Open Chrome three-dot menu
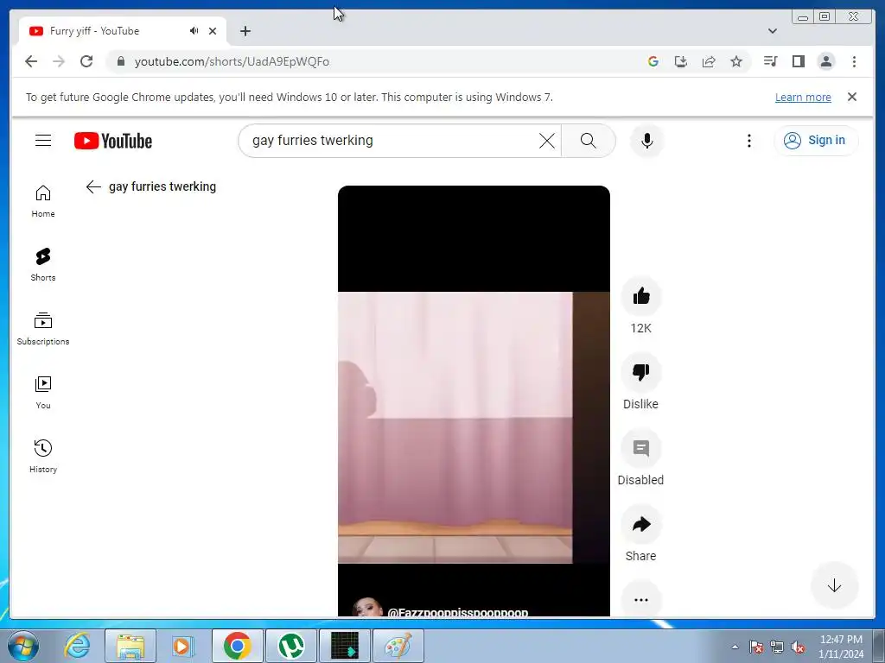Screen dimensions: 885x663 pyautogui.click(x=854, y=61)
